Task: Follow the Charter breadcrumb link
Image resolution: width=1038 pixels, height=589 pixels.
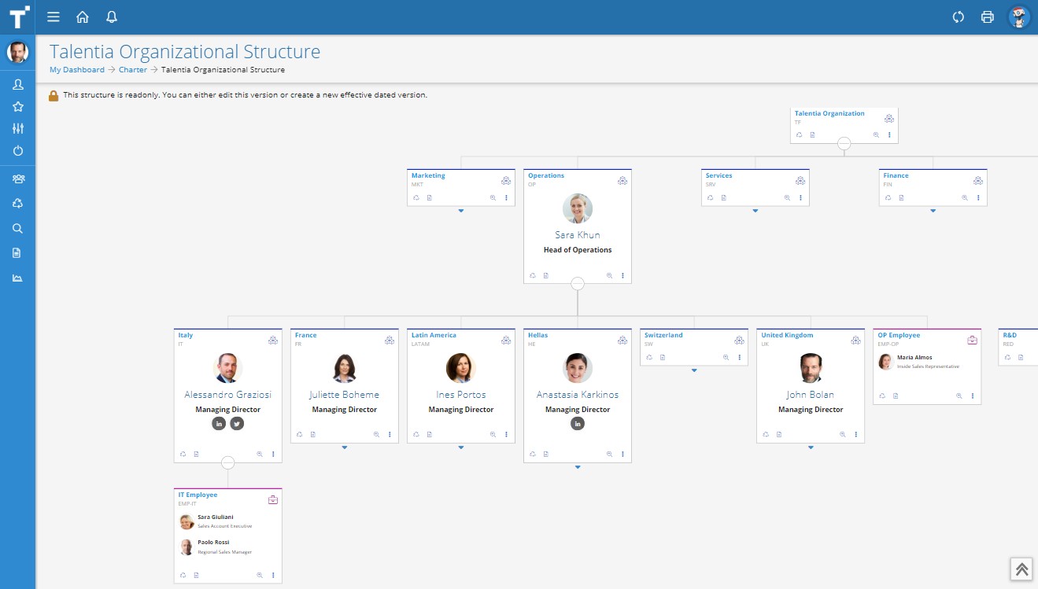Action: coord(133,70)
